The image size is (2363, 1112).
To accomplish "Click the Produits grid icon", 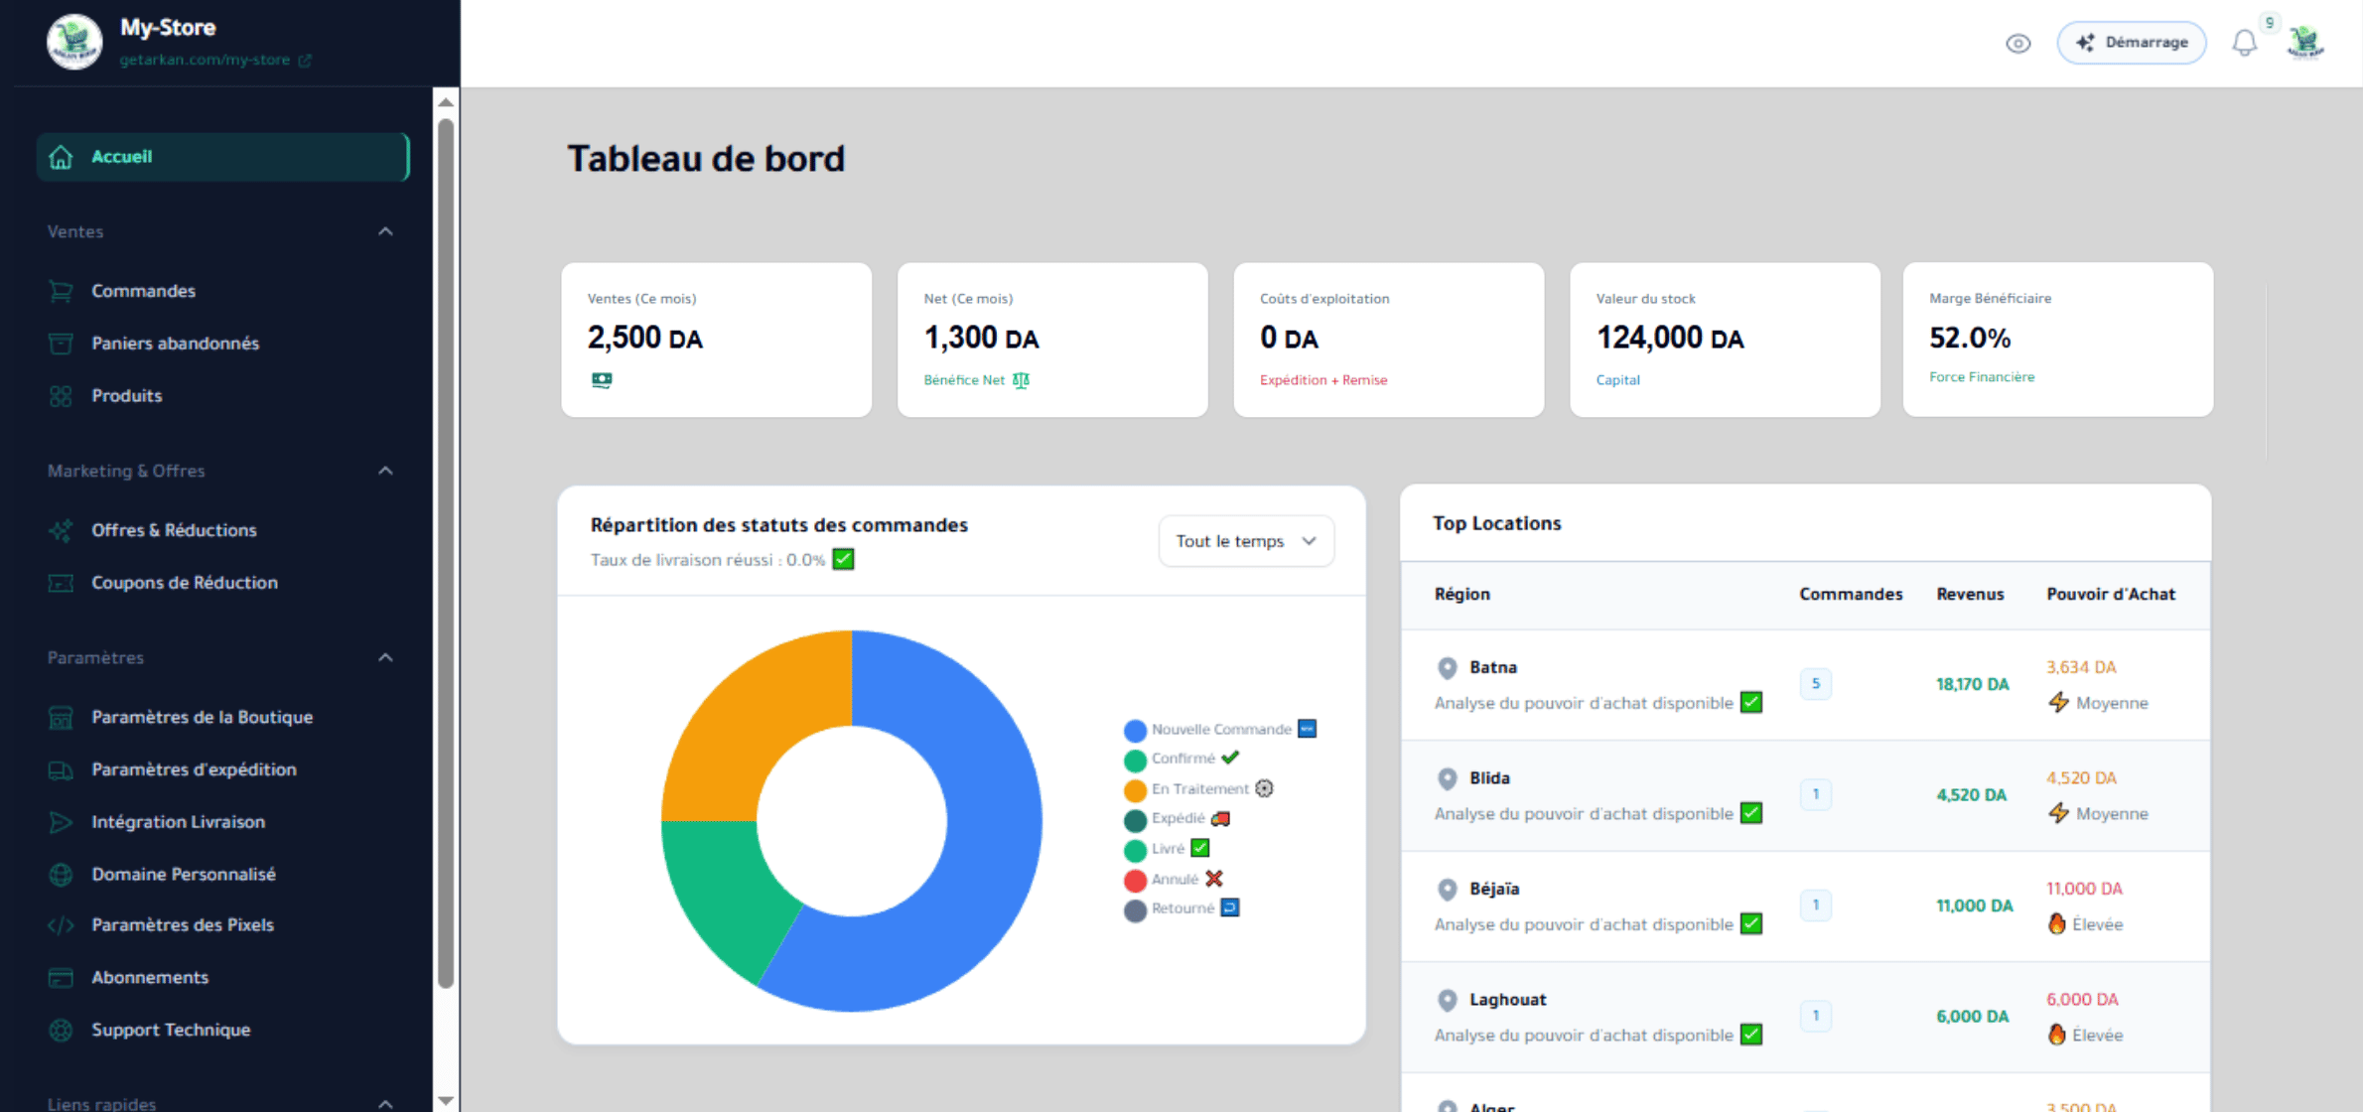I will [61, 396].
